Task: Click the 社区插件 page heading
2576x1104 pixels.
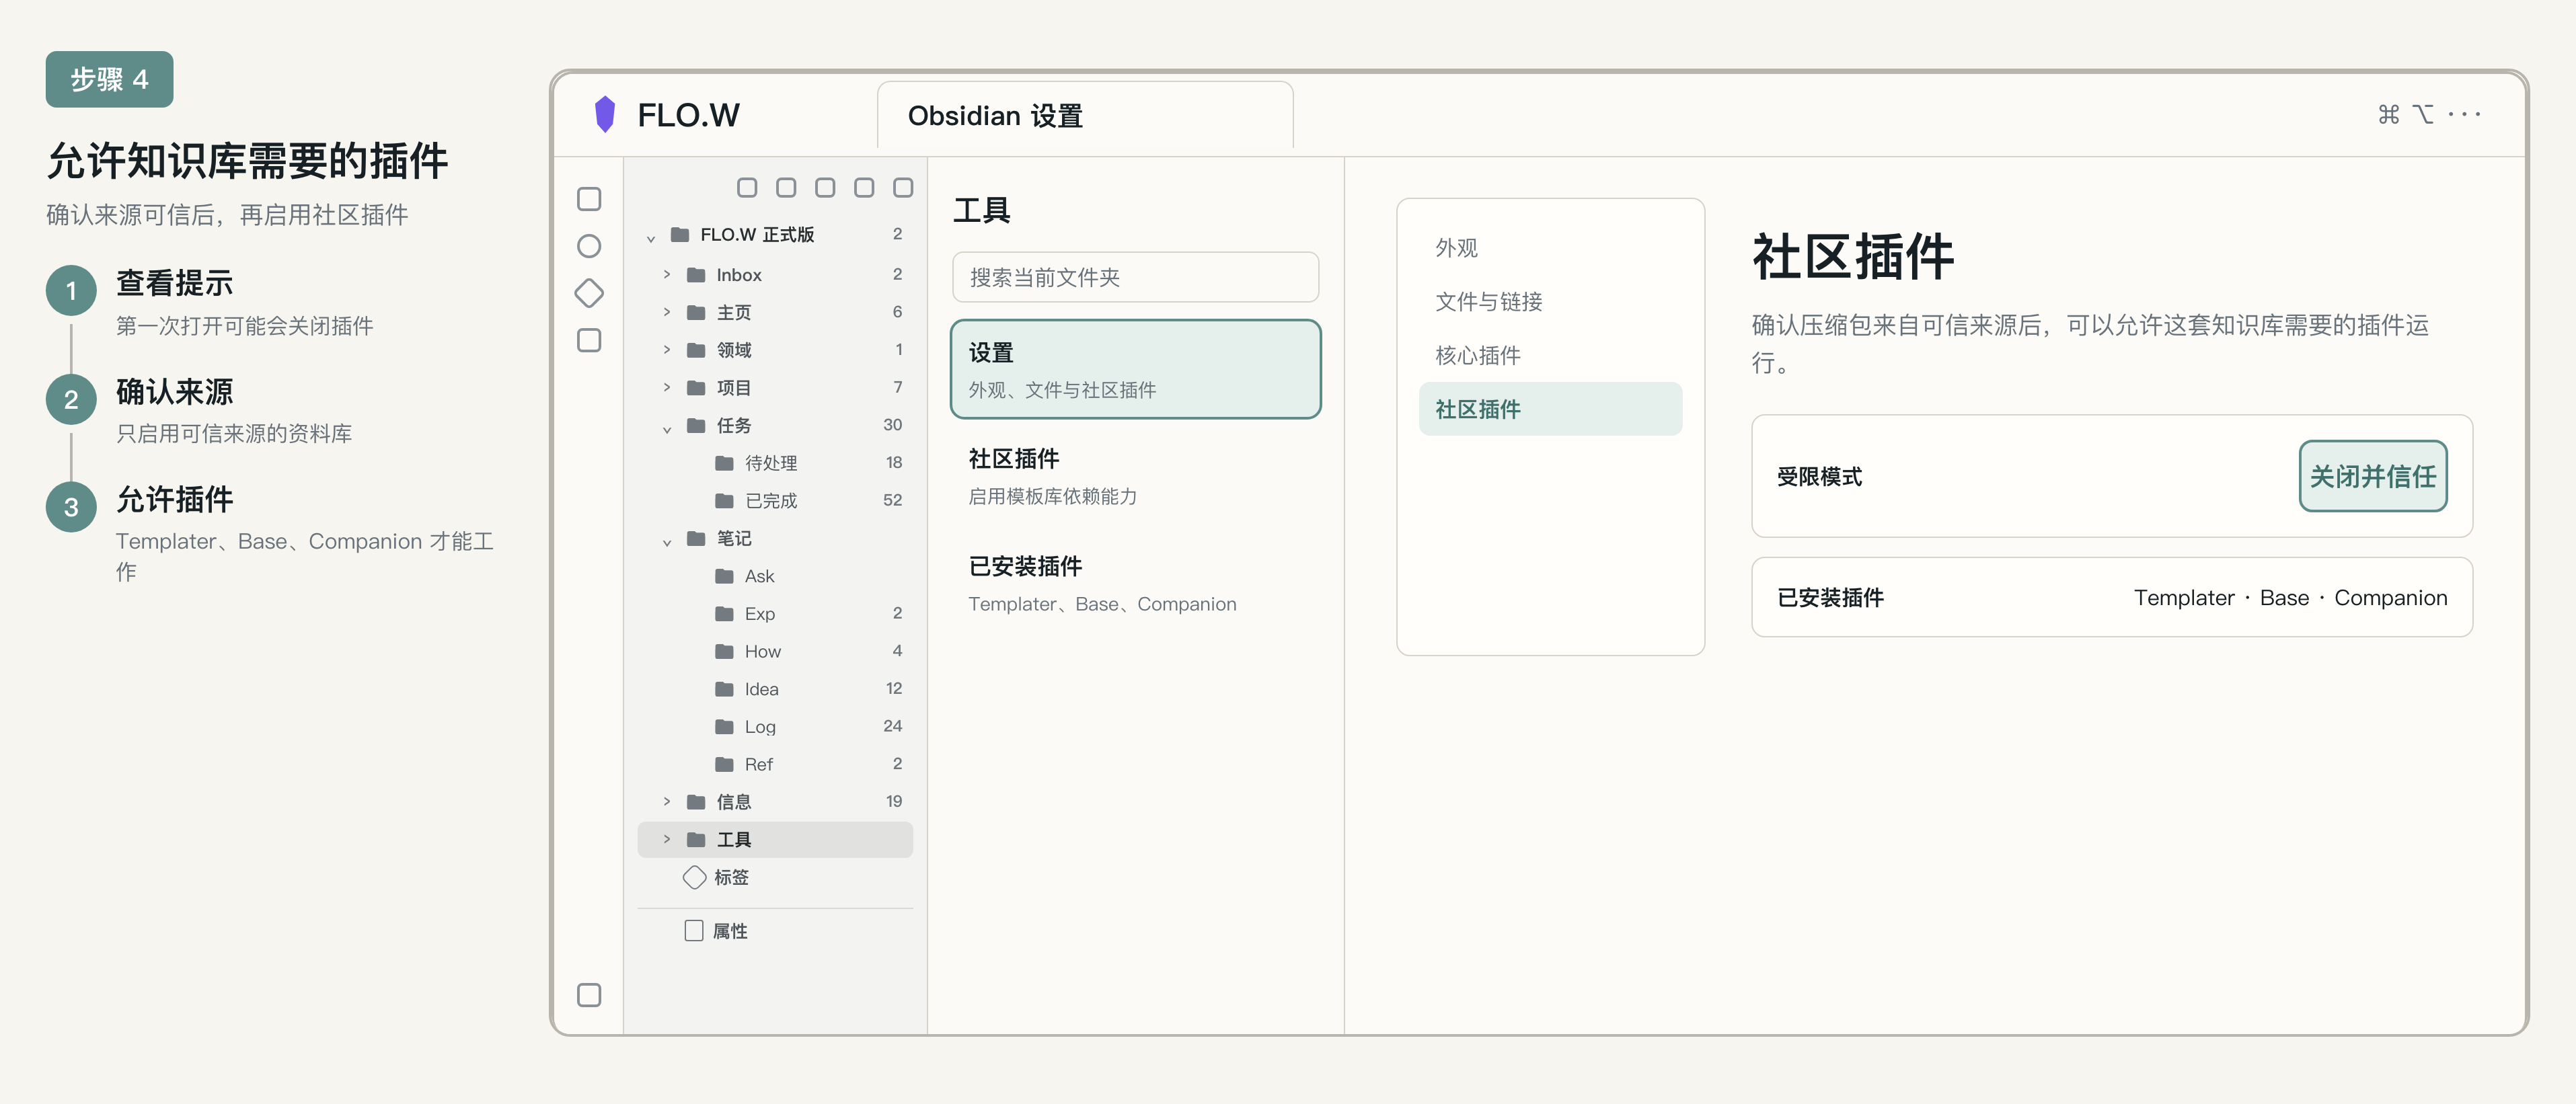Action: click(1853, 257)
